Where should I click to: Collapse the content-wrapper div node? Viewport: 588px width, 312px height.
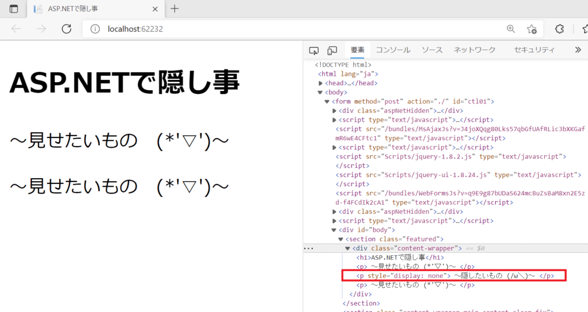(347, 249)
